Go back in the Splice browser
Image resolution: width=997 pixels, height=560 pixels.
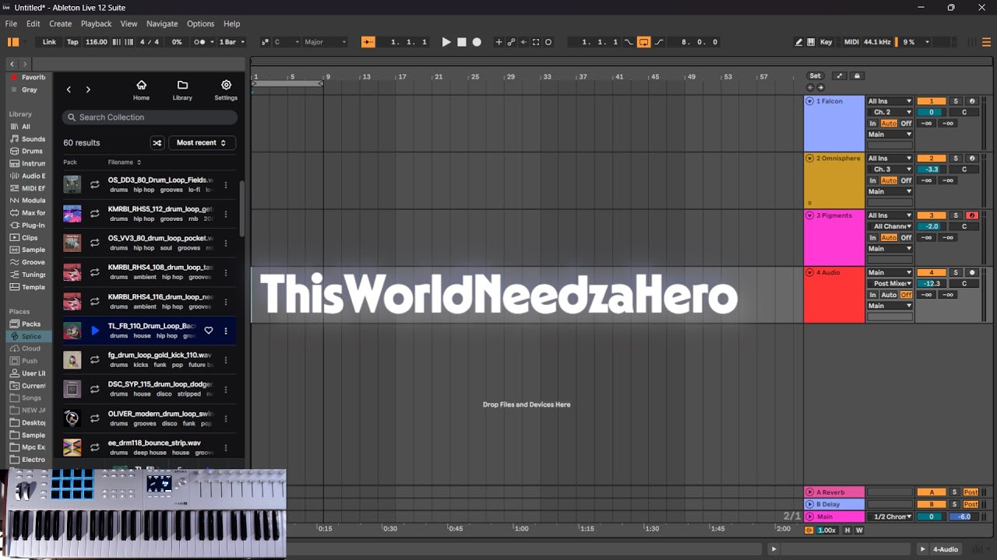tap(69, 89)
